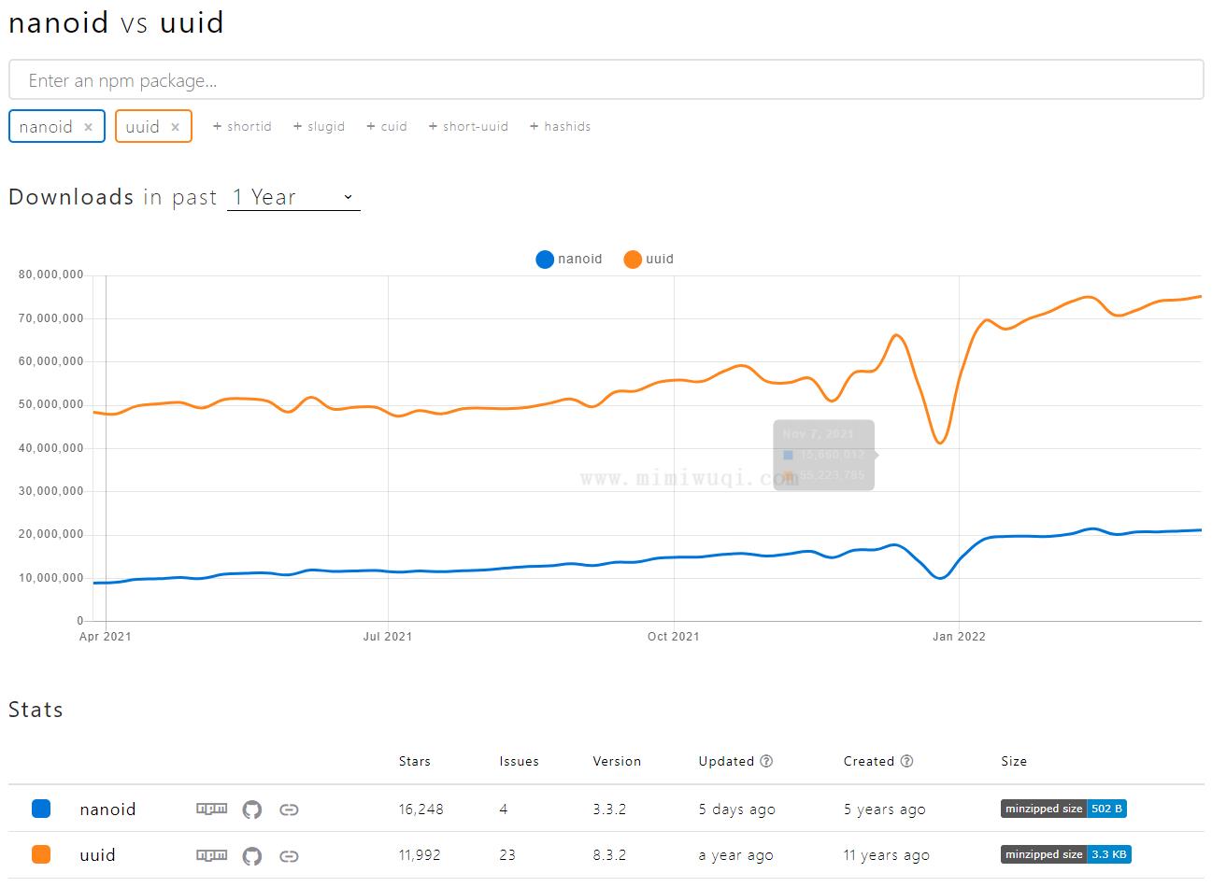Click nanoid's '5 days ago' updated value
This screenshot has height=887, width=1212.
click(737, 810)
